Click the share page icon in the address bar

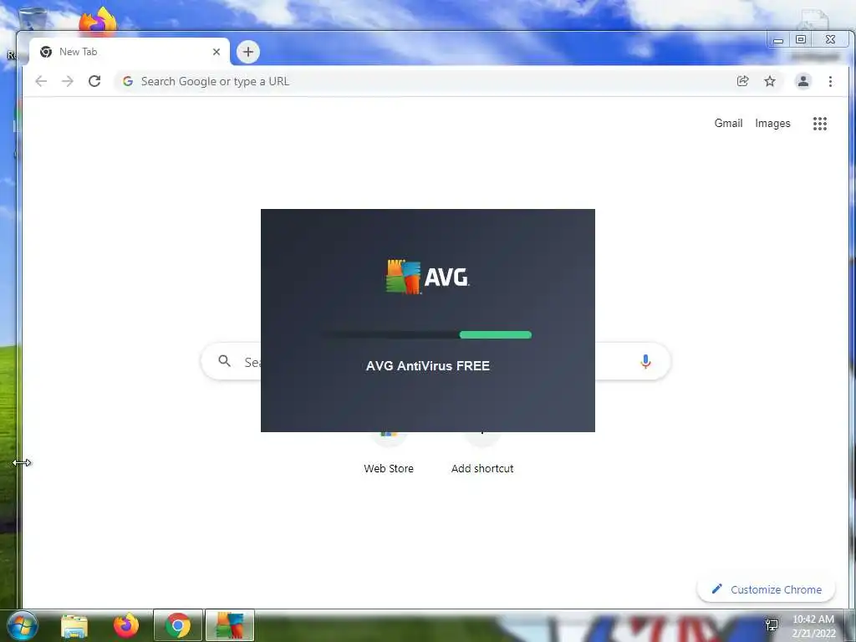(x=742, y=81)
